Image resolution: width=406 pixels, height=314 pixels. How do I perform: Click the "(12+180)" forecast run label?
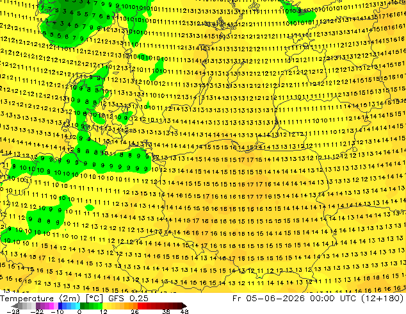pyautogui.click(x=382, y=299)
